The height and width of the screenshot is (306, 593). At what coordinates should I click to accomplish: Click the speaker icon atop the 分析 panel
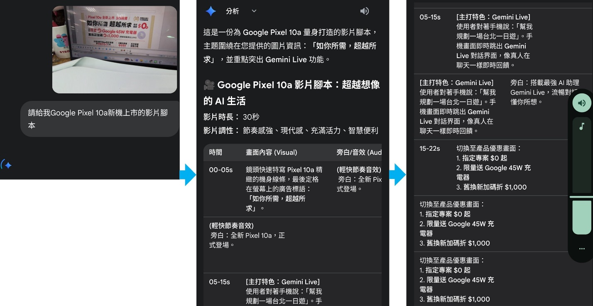(x=364, y=11)
